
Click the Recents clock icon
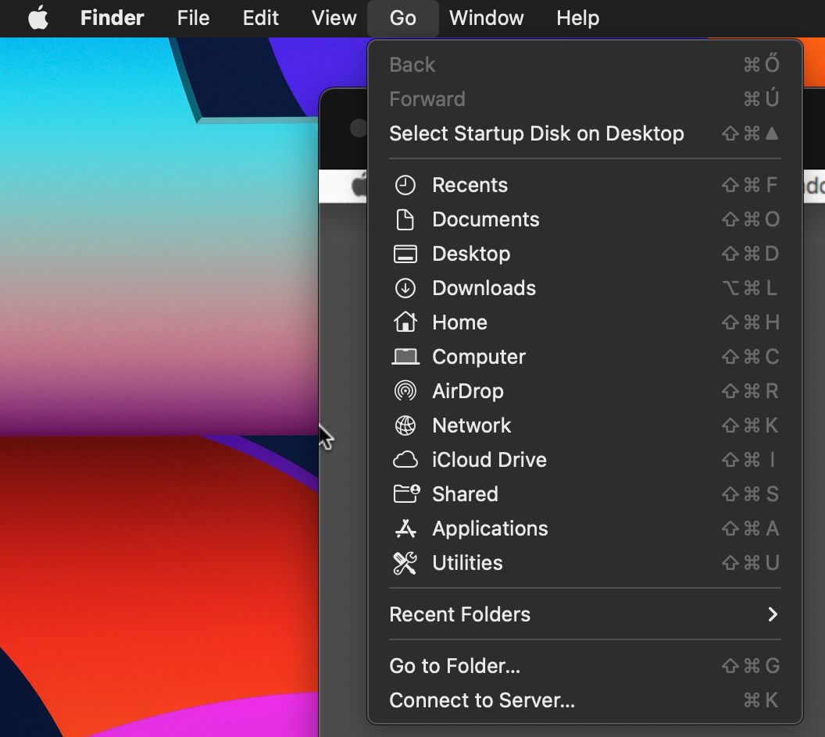click(405, 185)
